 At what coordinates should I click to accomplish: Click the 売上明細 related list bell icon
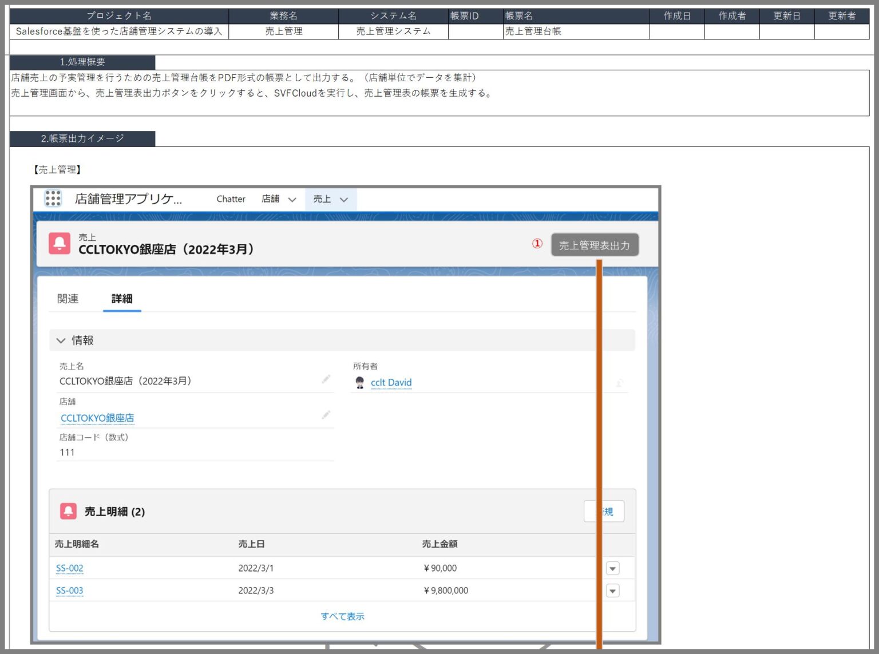68,511
